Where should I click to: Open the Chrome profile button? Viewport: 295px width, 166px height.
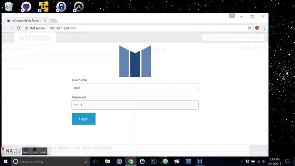pos(232,16)
